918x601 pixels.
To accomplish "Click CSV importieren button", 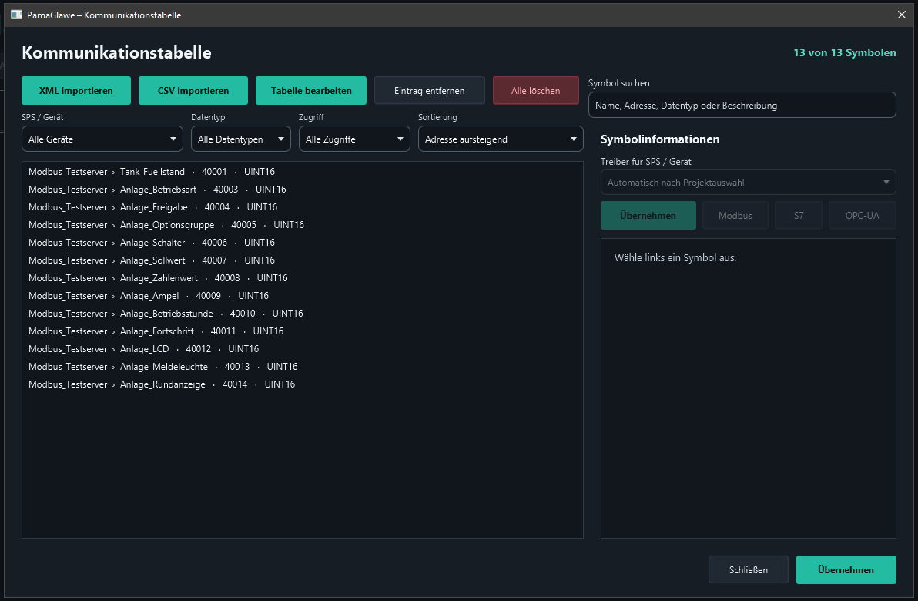I will tap(193, 91).
